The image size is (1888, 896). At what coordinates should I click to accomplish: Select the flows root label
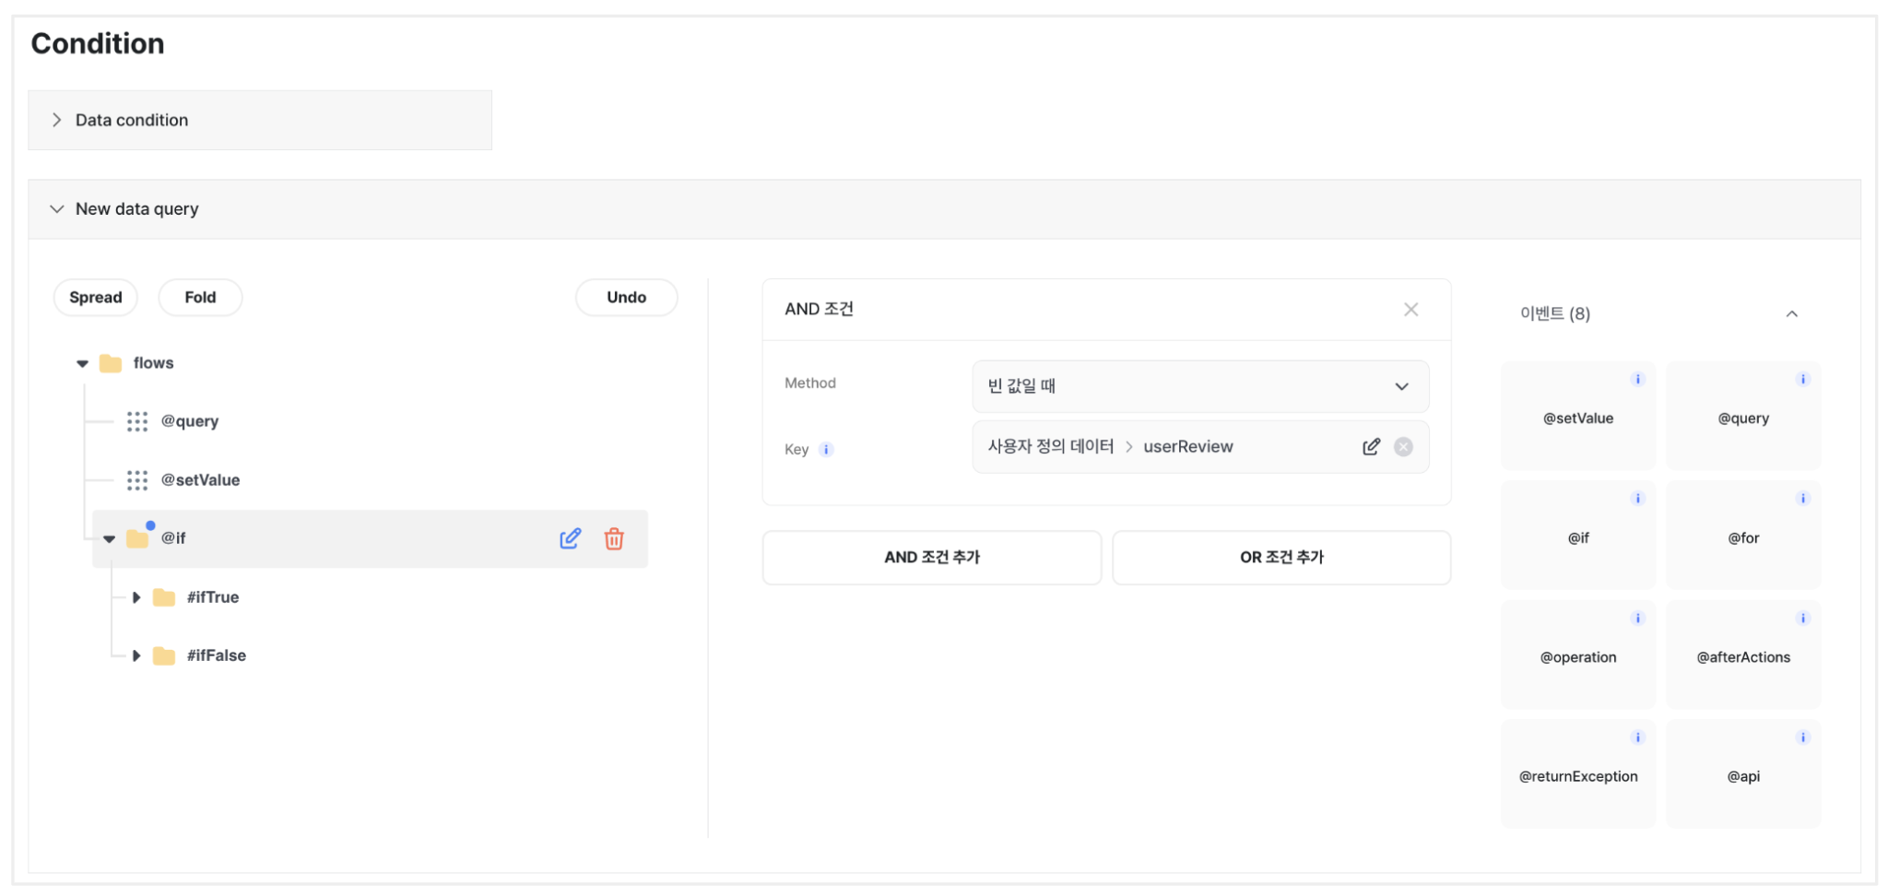click(x=153, y=363)
